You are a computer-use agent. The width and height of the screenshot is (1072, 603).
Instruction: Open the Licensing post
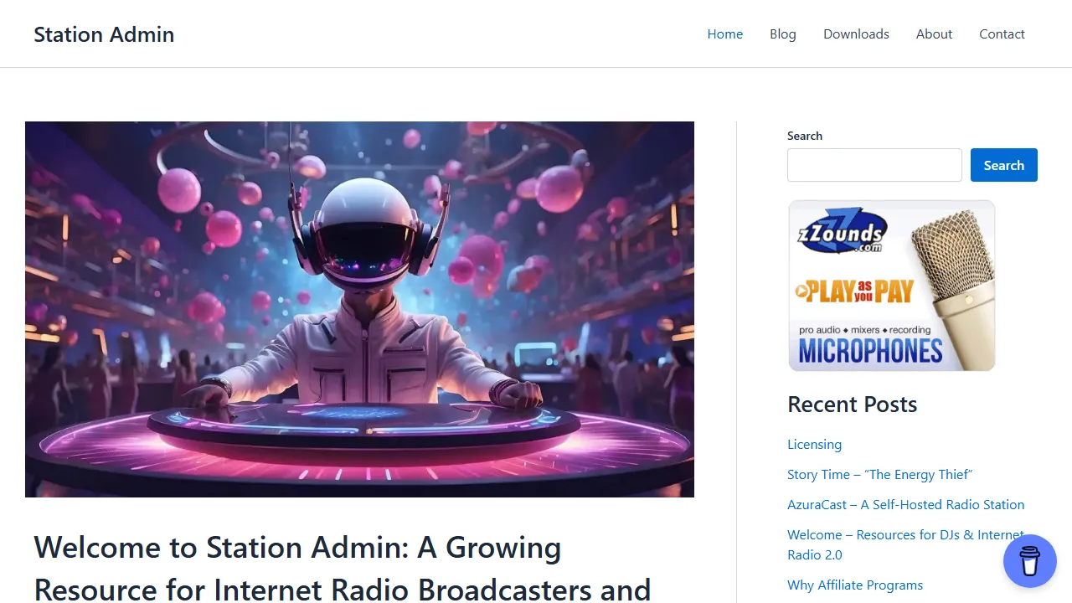[x=814, y=444]
